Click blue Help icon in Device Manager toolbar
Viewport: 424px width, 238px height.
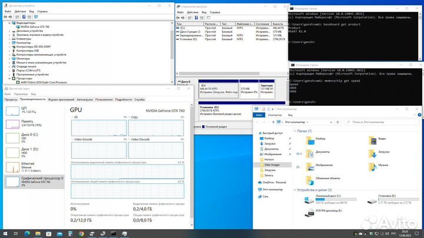coord(24,16)
